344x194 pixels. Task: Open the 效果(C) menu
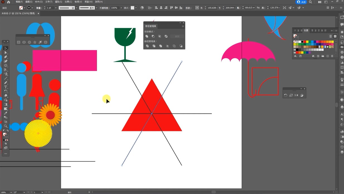(x=69, y=2)
